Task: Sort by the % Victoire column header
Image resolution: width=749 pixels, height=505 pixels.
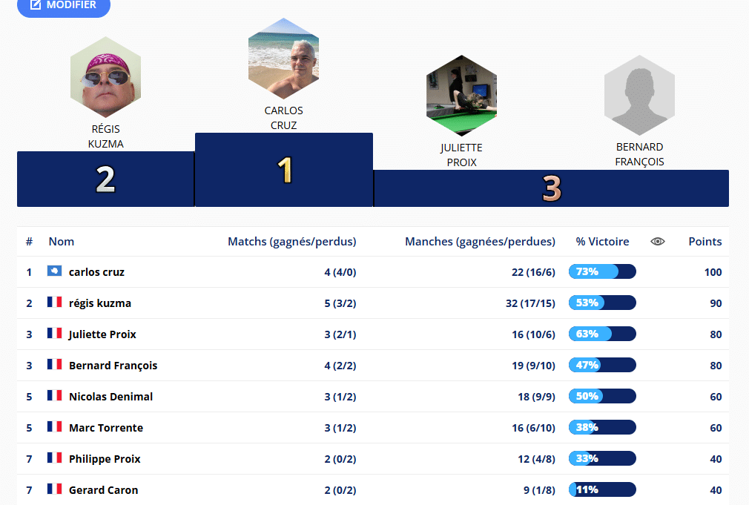Action: [602, 242]
